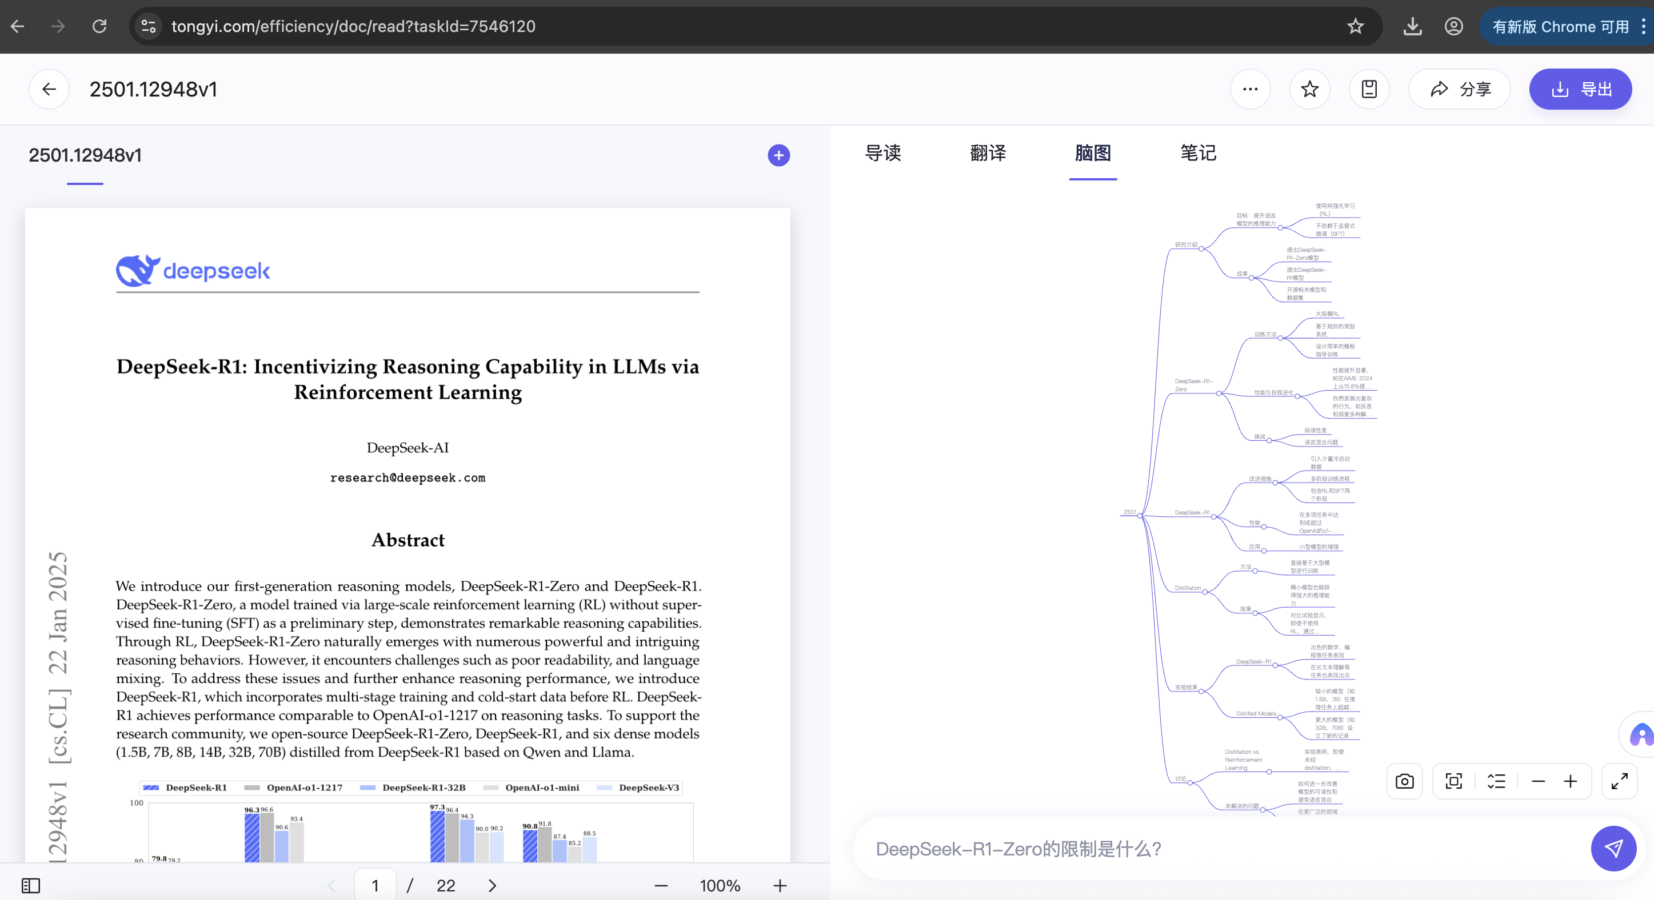Go to the previous PDF page

coord(331,885)
